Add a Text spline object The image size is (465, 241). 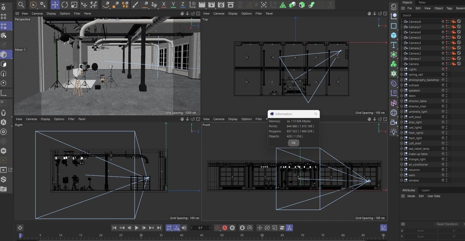click(394, 45)
